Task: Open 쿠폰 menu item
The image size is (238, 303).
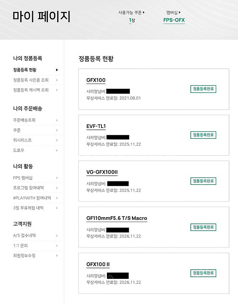Action: click(x=17, y=130)
